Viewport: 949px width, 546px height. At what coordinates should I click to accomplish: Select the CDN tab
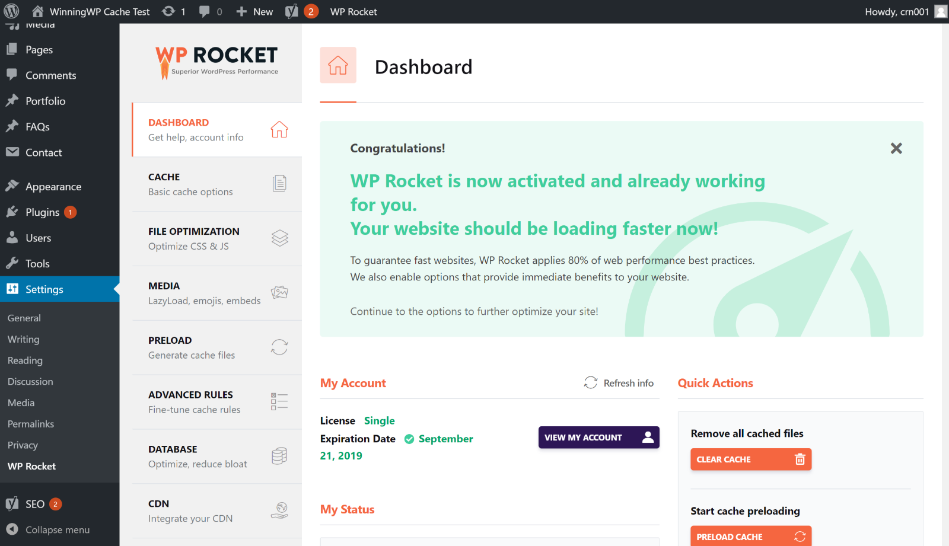(217, 512)
